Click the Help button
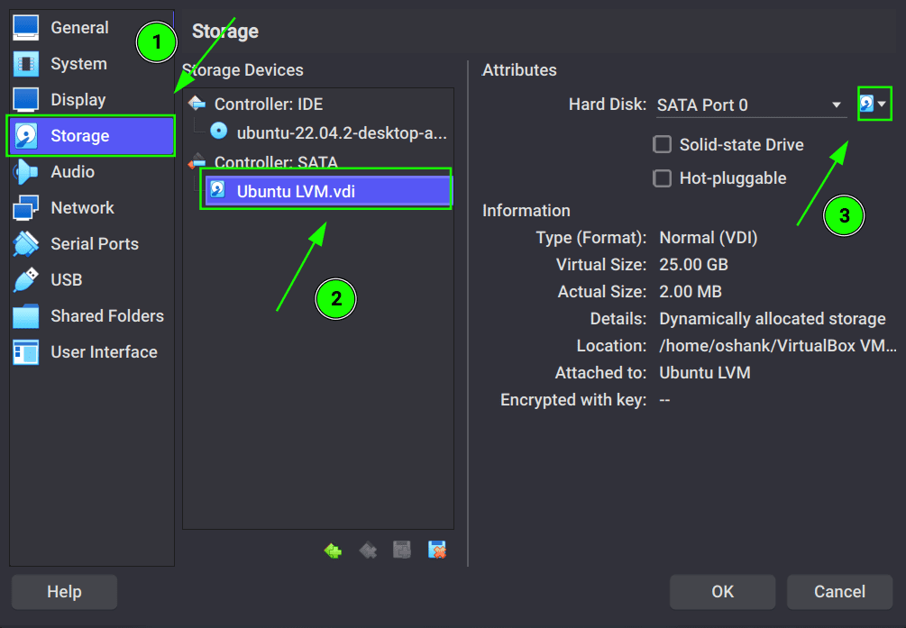This screenshot has height=628, width=906. (x=64, y=592)
